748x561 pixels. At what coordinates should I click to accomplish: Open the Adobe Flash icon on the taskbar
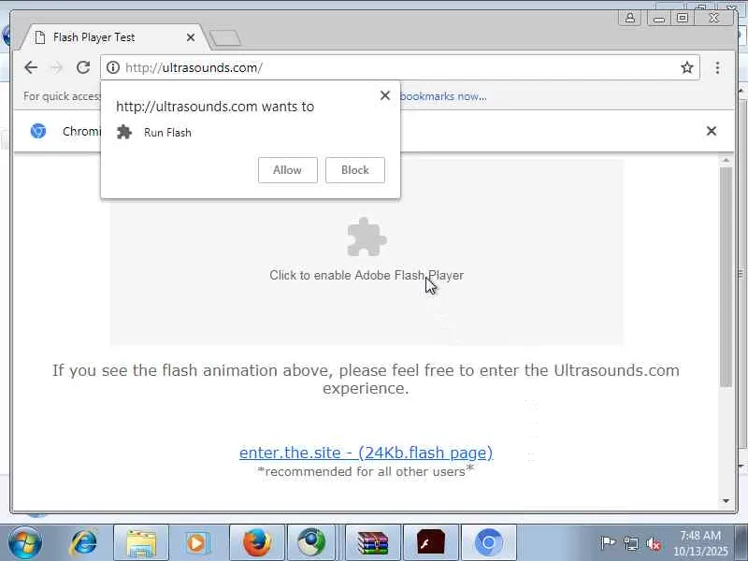[x=431, y=543]
